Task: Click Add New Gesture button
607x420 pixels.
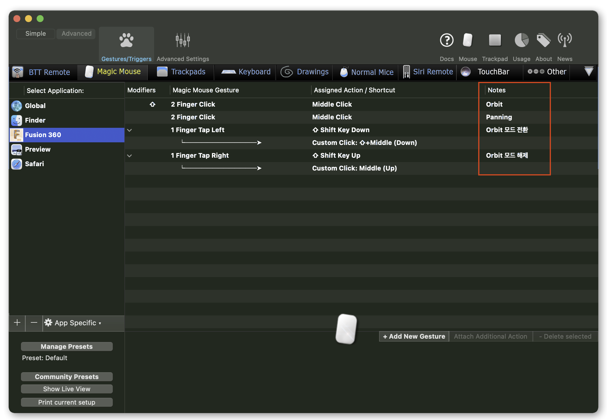Action: (414, 336)
